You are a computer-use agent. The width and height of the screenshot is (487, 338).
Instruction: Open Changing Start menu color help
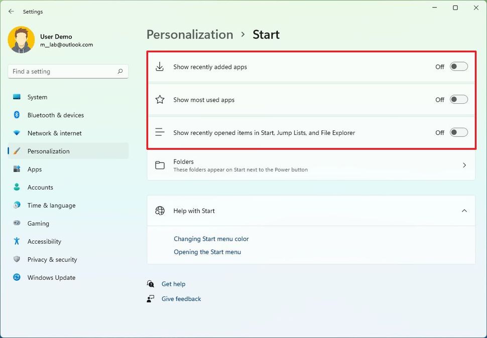[x=211, y=239]
